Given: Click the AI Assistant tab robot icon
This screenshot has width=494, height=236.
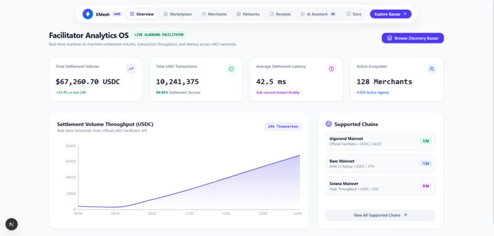Looking at the screenshot, I should click(x=302, y=14).
